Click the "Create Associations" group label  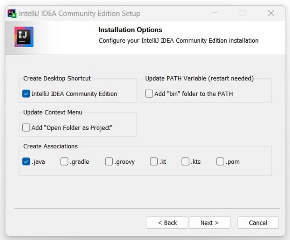[50, 146]
